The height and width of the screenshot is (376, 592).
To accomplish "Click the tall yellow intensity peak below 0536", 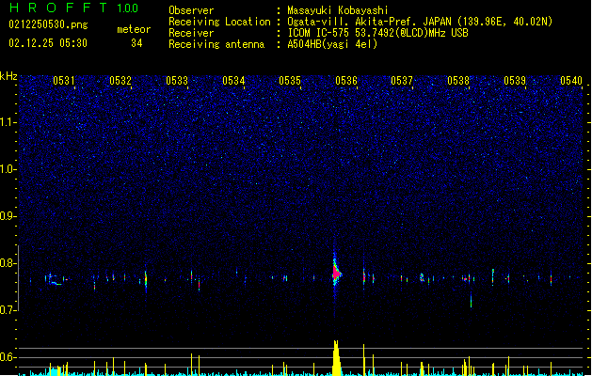I will coord(336,358).
